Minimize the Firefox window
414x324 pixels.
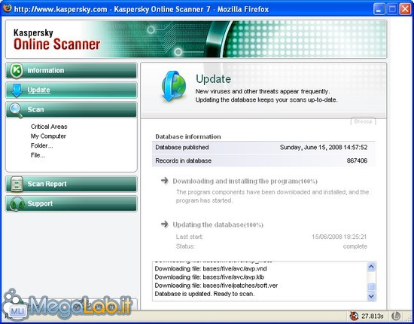[379, 9]
